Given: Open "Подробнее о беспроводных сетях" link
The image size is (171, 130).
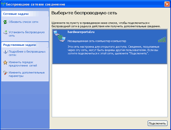Looking at the screenshot, I should 27,53.
